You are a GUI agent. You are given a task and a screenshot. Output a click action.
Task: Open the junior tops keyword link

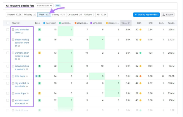click(20, 93)
